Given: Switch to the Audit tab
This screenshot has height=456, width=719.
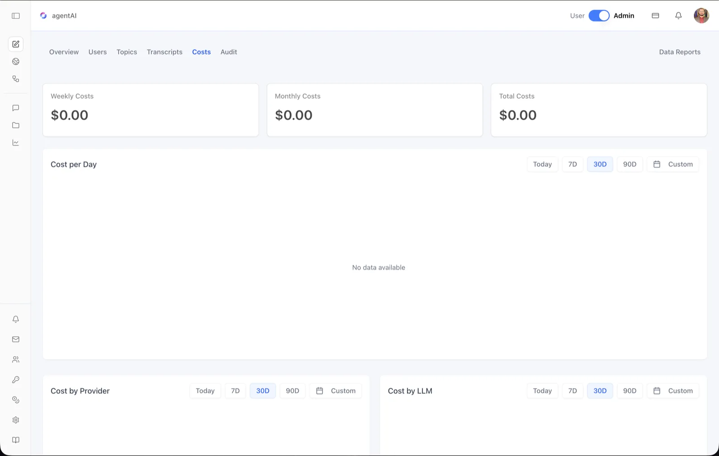Looking at the screenshot, I should point(229,52).
